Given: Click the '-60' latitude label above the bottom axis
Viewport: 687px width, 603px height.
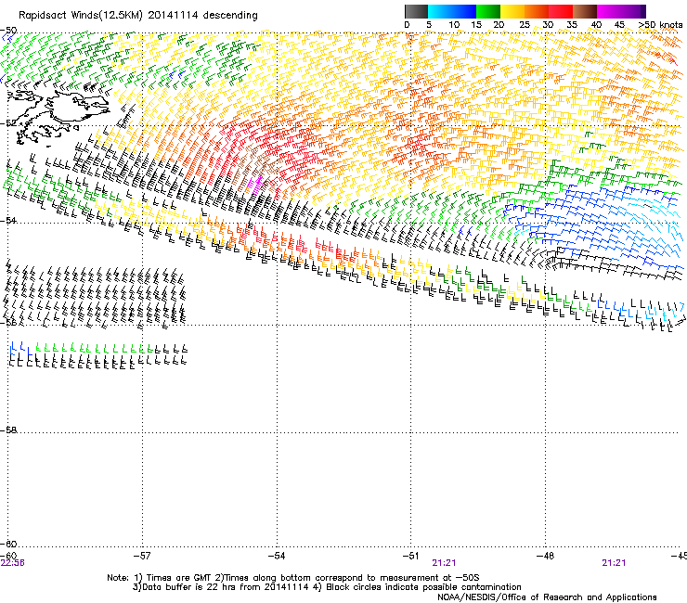Looking at the screenshot, I should 8,544.
